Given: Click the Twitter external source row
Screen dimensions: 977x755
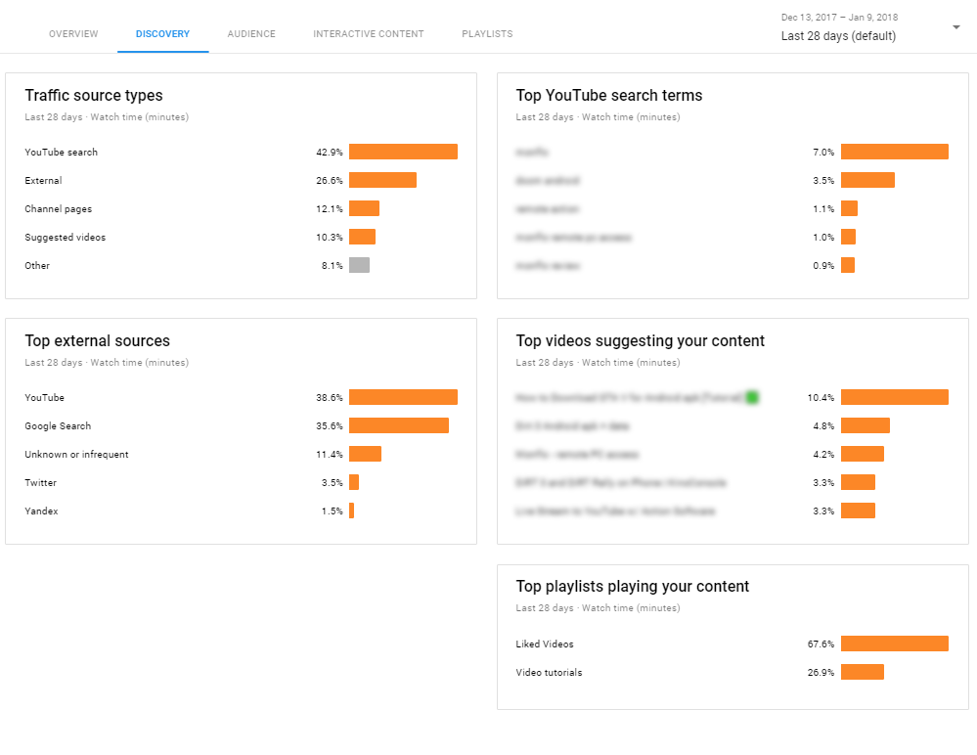Looking at the screenshot, I should point(241,482).
